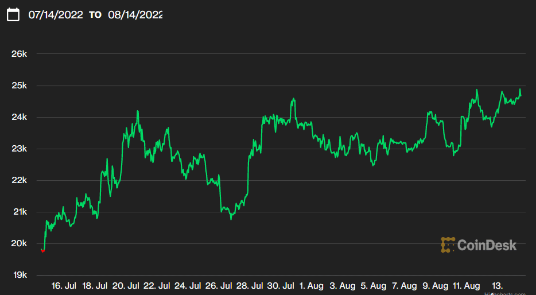This screenshot has width=536, height=295.
Task: Click the 30. Jul x-axis label
Action: [281, 286]
